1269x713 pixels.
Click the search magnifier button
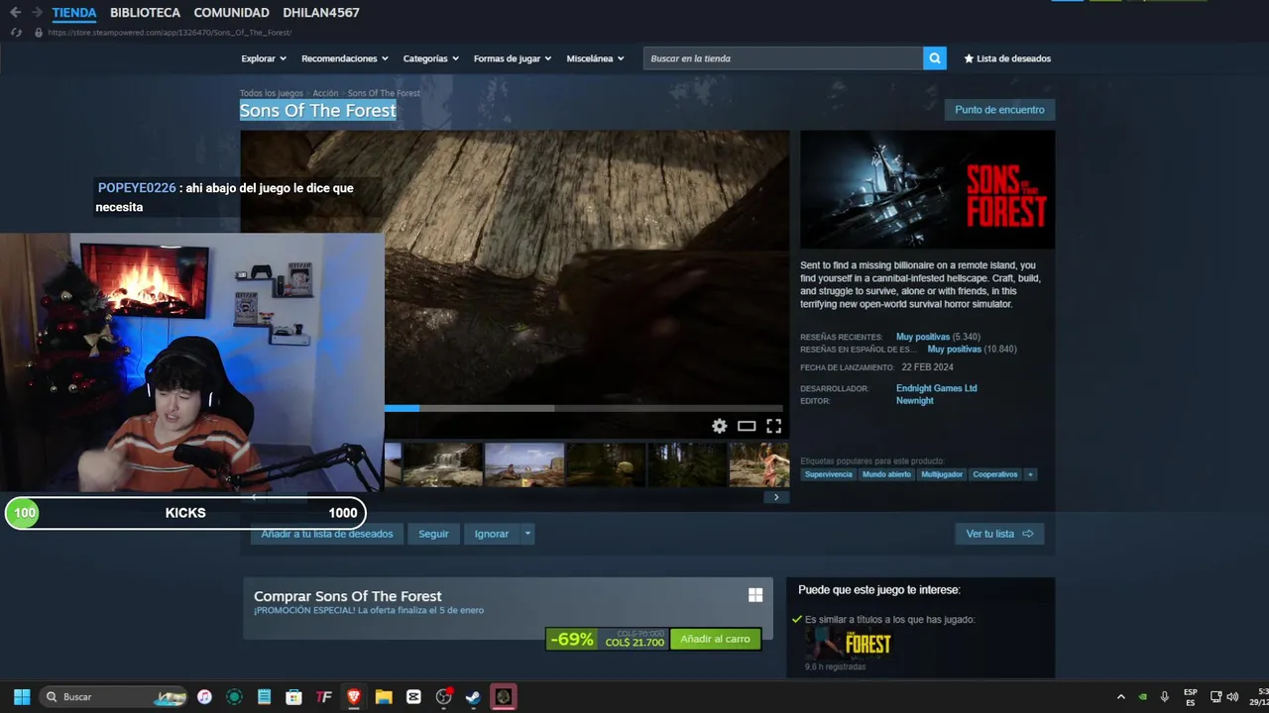[x=935, y=58]
